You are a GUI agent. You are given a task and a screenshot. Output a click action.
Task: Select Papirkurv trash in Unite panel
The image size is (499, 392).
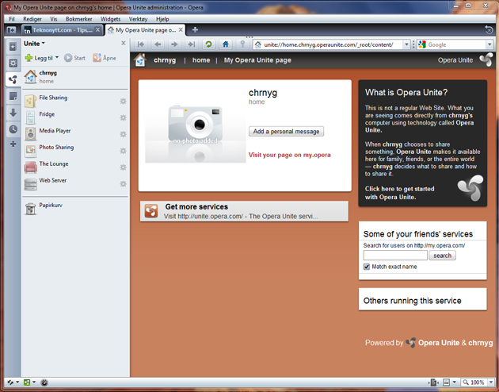click(x=75, y=209)
